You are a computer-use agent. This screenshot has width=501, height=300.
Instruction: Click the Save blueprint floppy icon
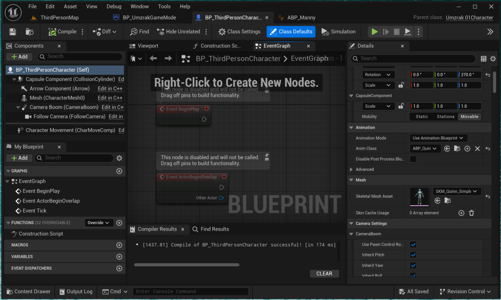click(x=12, y=32)
